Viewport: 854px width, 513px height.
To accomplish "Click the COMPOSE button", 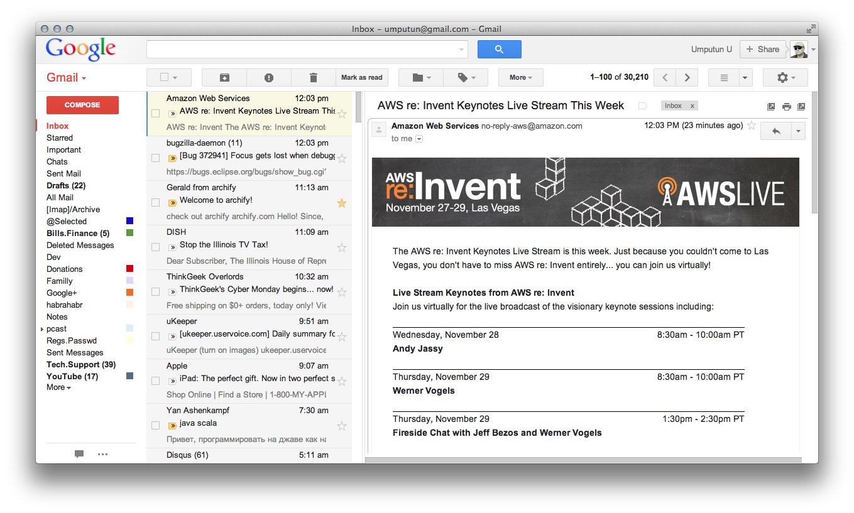I will point(82,105).
